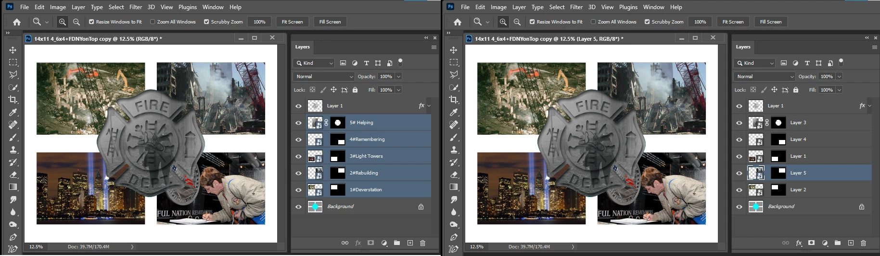The height and width of the screenshot is (256, 880).
Task: Select Clone Stamp tool in left window
Action: (x=13, y=150)
